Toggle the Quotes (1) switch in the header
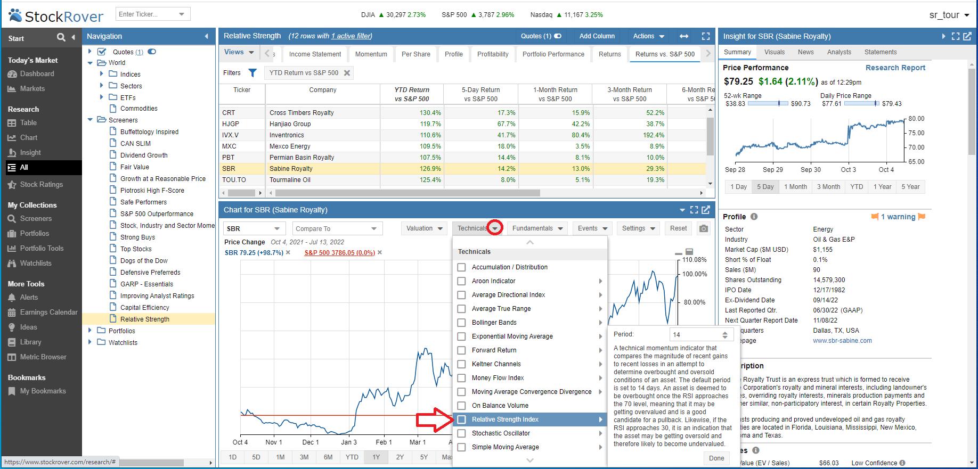Viewport: 978px width, 469px height. pyautogui.click(x=558, y=36)
